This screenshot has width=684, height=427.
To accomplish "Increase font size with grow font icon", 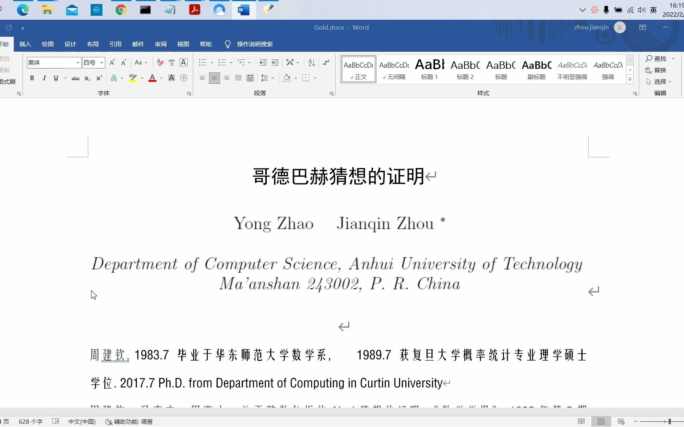I will click(112, 62).
